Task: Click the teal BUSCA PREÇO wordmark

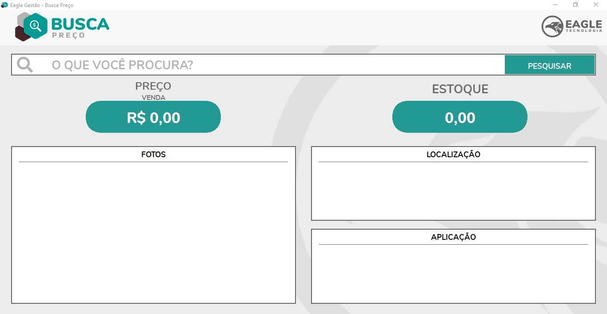Action: (x=80, y=27)
